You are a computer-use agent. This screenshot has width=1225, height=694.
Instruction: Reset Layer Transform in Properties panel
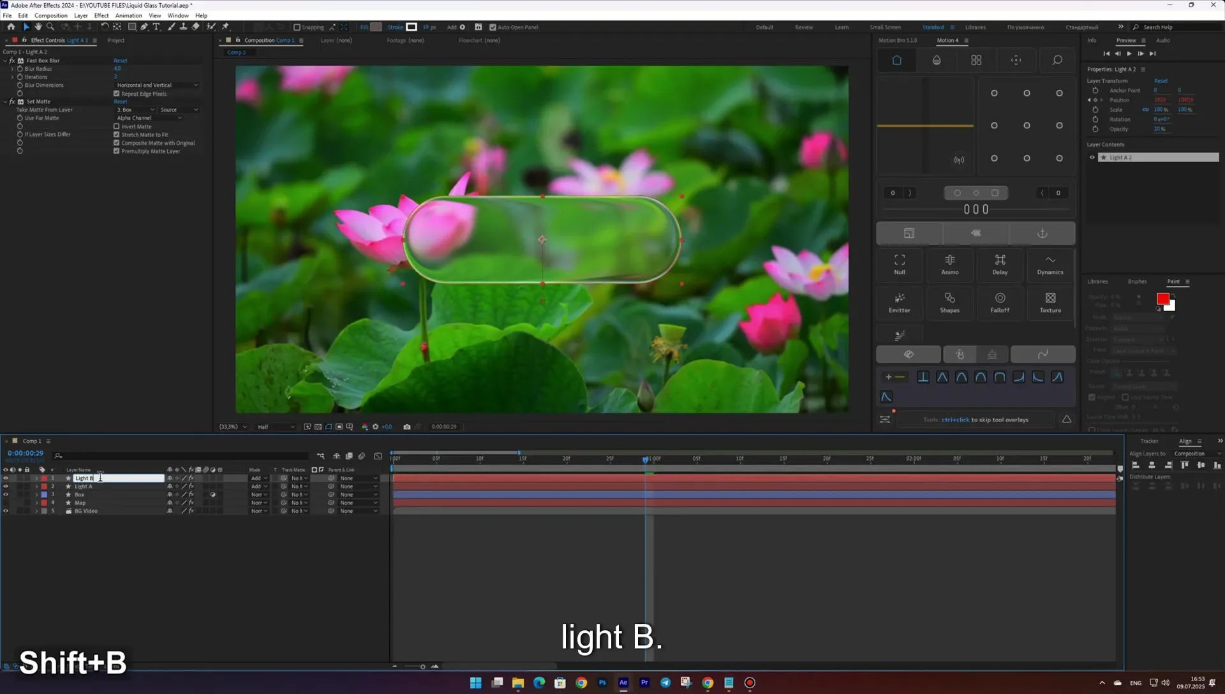coord(1161,81)
